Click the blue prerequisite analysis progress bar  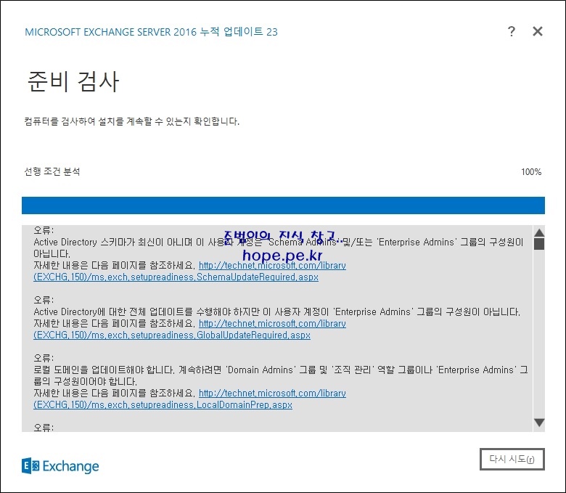[283, 205]
